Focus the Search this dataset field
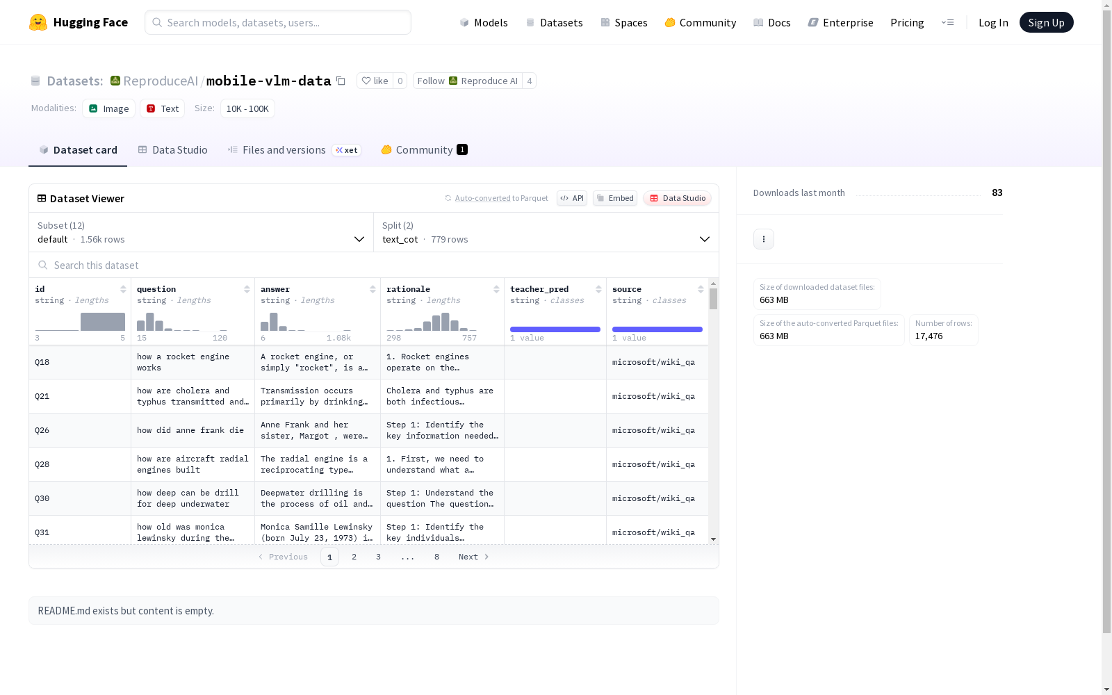Screen dimensions: 1112x695 374,265
